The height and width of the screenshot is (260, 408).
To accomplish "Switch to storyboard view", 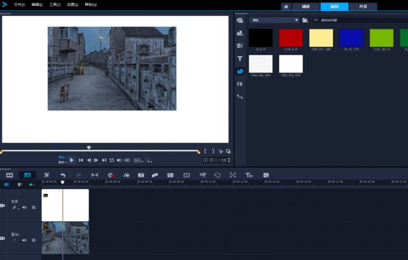I will (9, 175).
